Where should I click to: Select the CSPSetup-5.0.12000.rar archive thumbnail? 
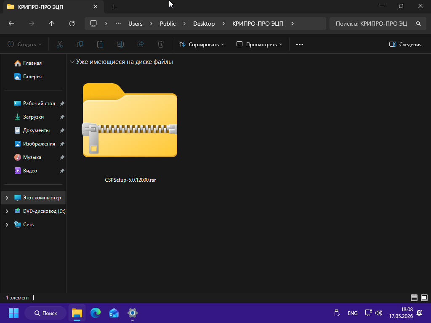[130, 120]
